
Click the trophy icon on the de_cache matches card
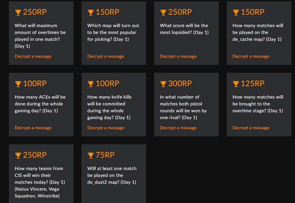click(236, 12)
